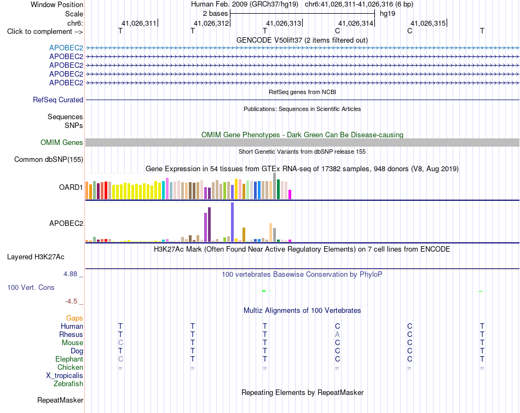520x413 pixels.
Task: Open the Layered H3K27Ac track label
Action: (x=36, y=257)
